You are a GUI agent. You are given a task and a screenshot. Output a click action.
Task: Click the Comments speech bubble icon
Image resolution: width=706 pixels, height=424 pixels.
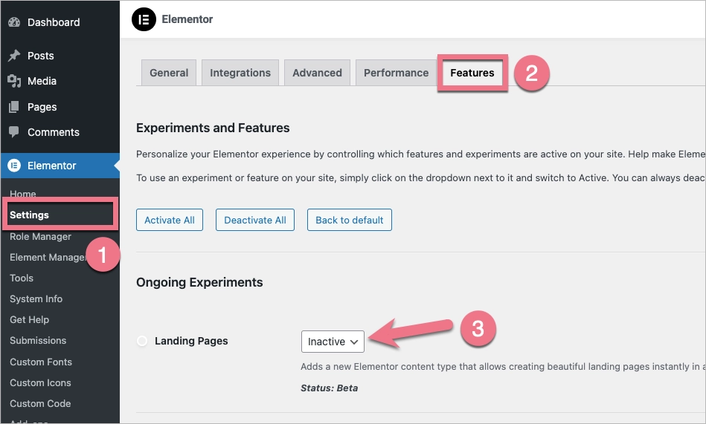(x=14, y=132)
